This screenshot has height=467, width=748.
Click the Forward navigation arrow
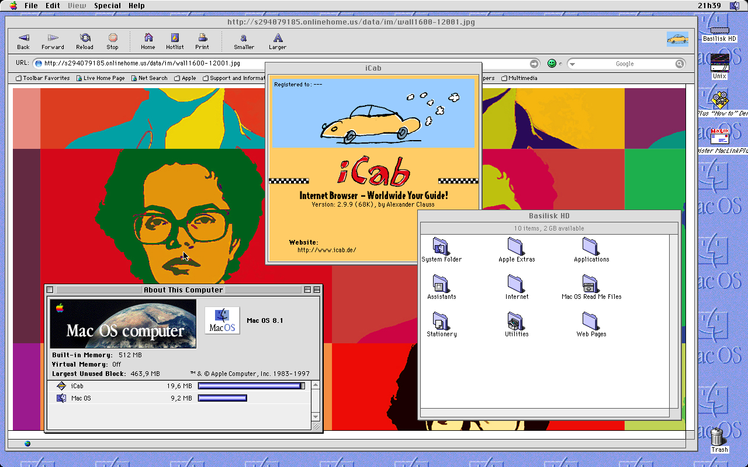[x=53, y=41]
